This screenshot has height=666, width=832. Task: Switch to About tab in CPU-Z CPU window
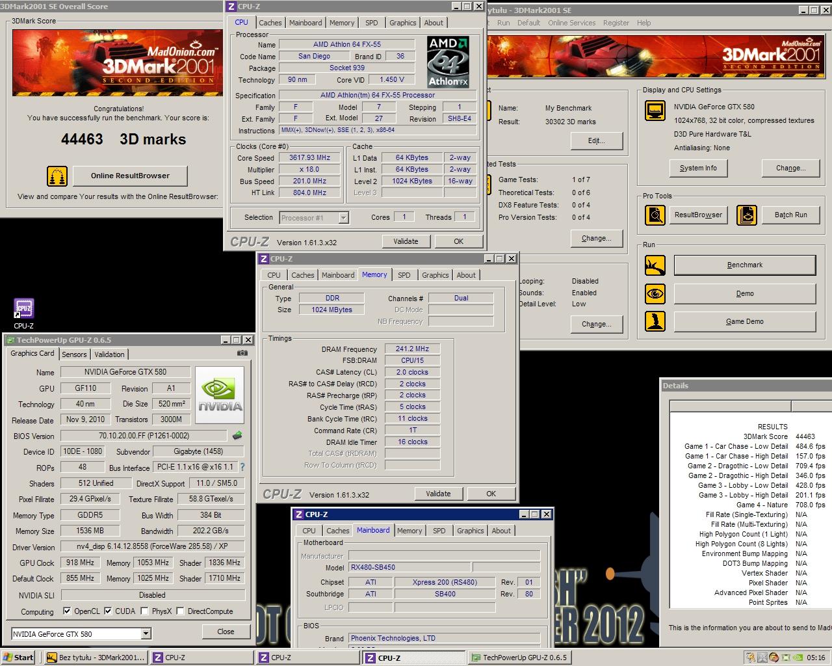(x=434, y=23)
